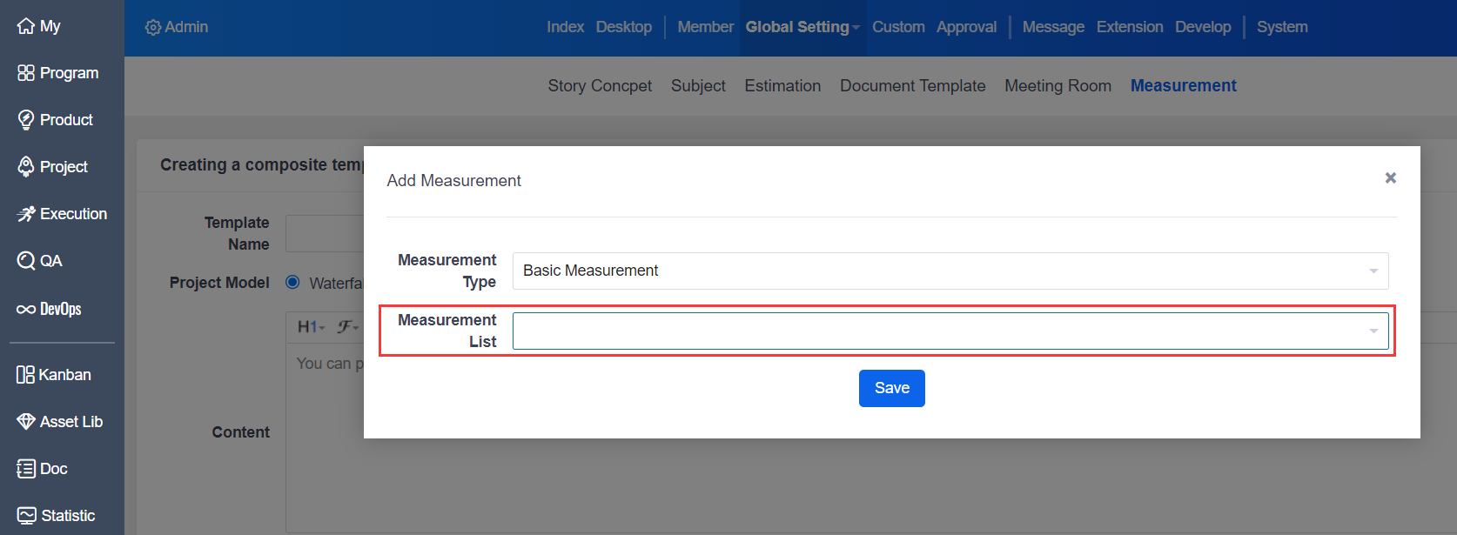Open Program via its grid icon
Viewport: 1457px width, 535px height.
click(26, 73)
